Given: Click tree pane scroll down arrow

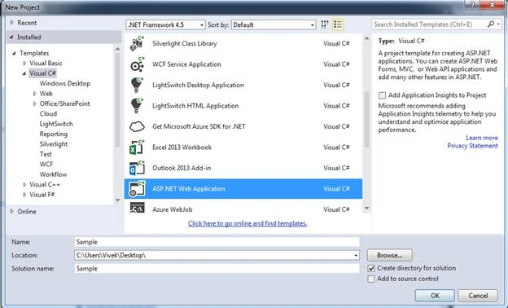Looking at the screenshot, I should pos(117,200).
